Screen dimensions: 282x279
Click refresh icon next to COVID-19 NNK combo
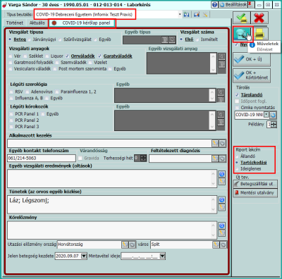point(273,115)
